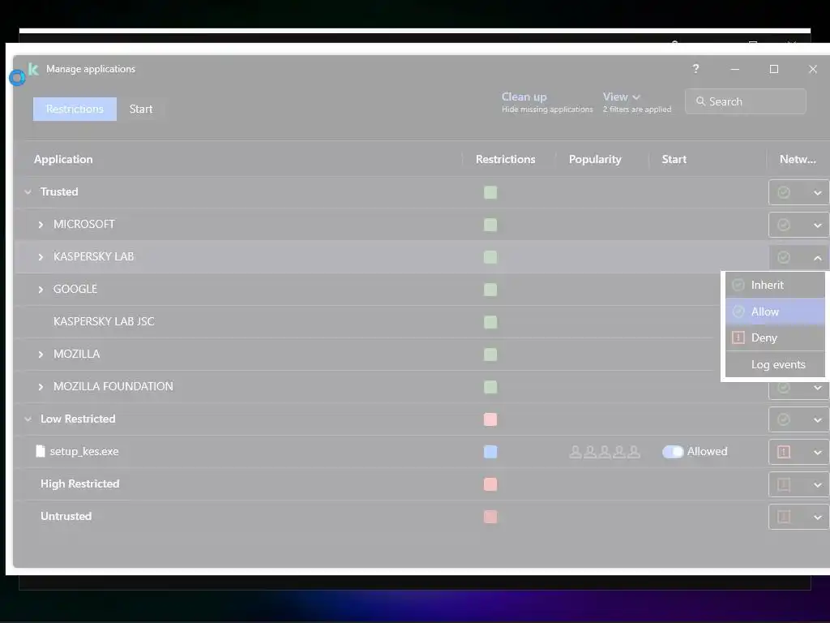Expand the KASPERSKY LAB vendor group

[x=41, y=257]
